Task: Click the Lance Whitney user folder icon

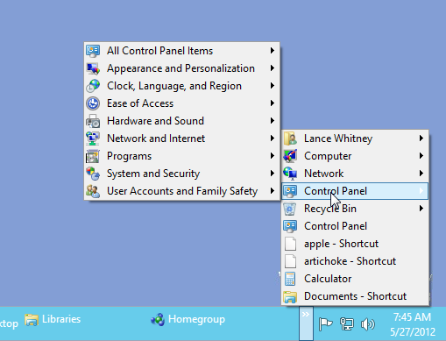Action: pyautogui.click(x=290, y=139)
